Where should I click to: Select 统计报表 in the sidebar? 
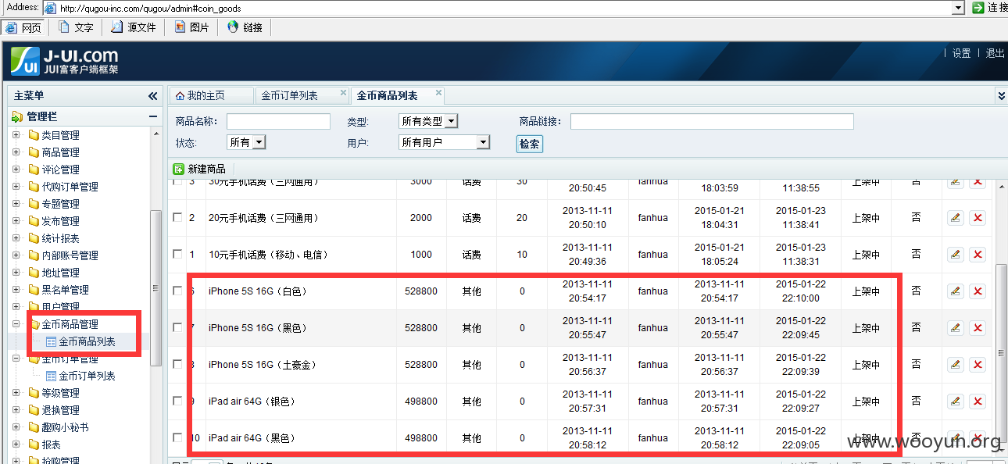60,238
